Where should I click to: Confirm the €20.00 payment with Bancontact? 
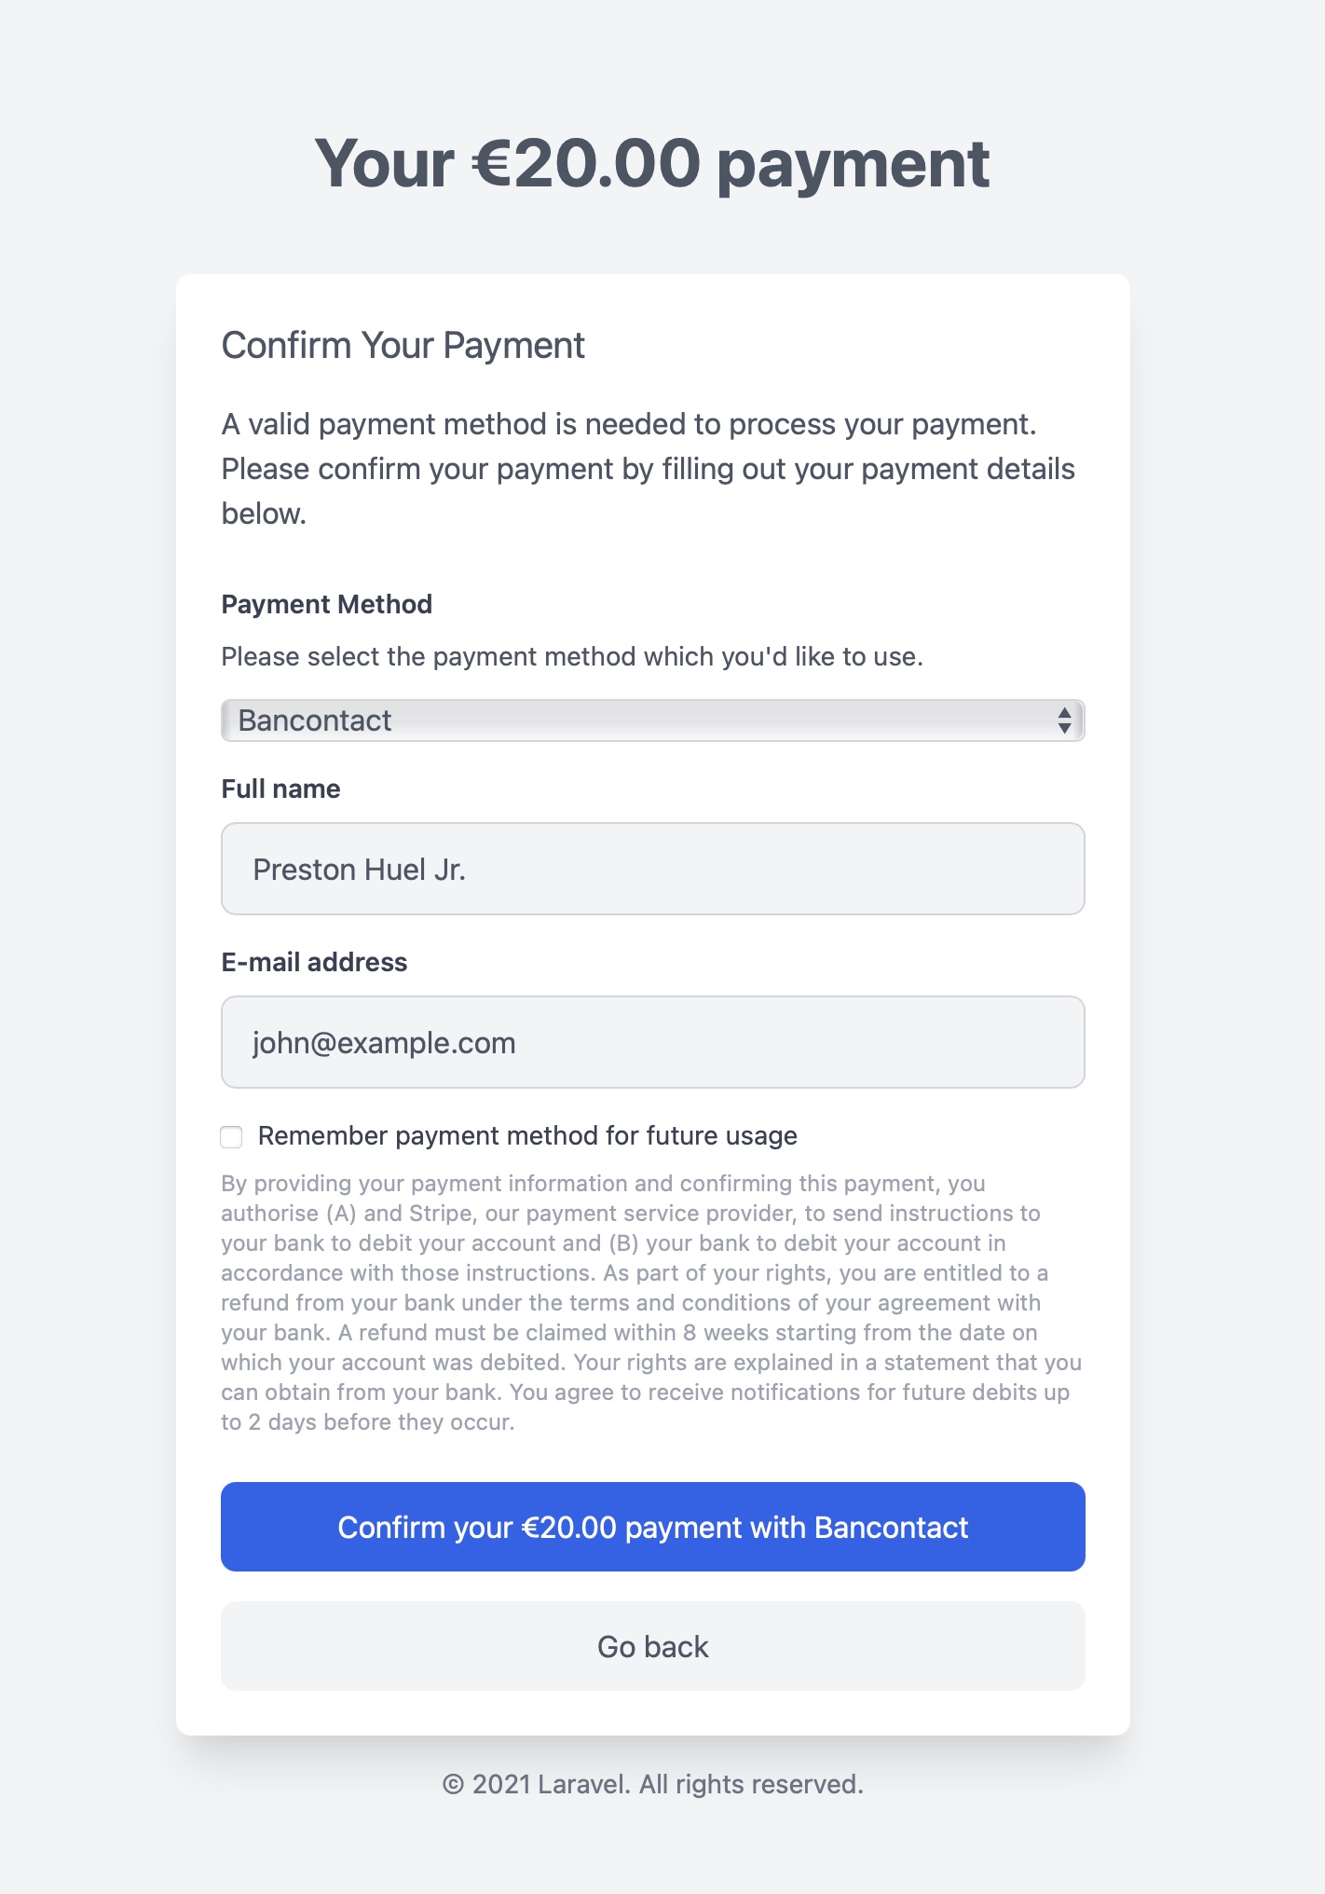tap(652, 1527)
